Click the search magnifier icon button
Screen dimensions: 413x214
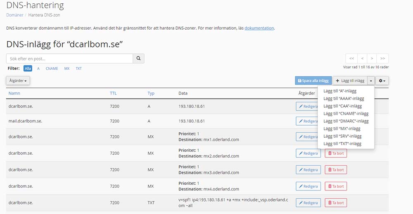(138, 59)
